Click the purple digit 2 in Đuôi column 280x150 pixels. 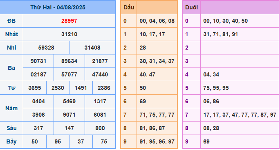point(187,48)
